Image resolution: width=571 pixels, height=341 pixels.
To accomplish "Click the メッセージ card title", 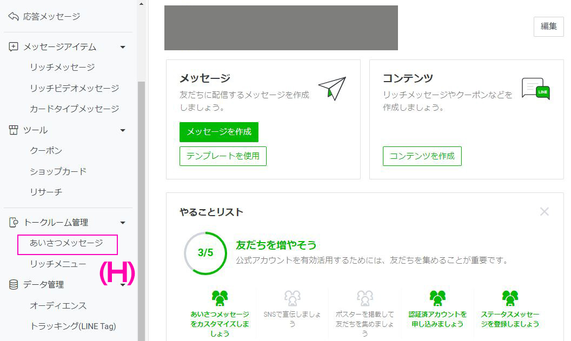I will pyautogui.click(x=205, y=78).
